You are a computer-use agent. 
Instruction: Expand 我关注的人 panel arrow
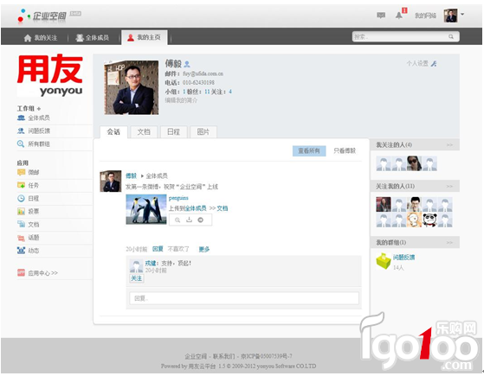(x=449, y=145)
